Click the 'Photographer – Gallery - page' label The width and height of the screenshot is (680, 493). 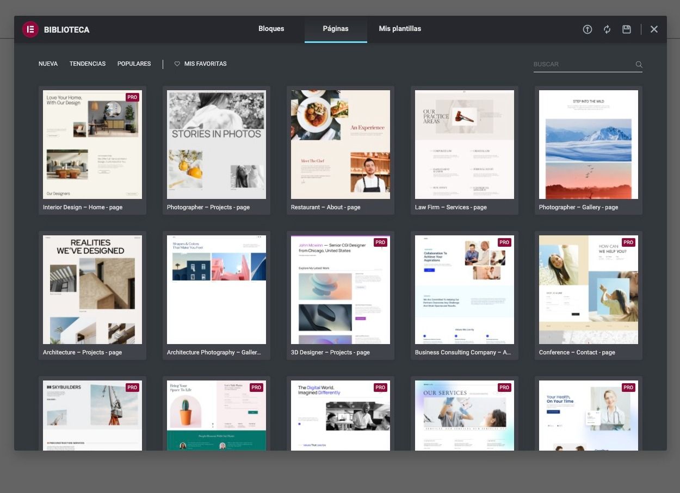pos(579,207)
